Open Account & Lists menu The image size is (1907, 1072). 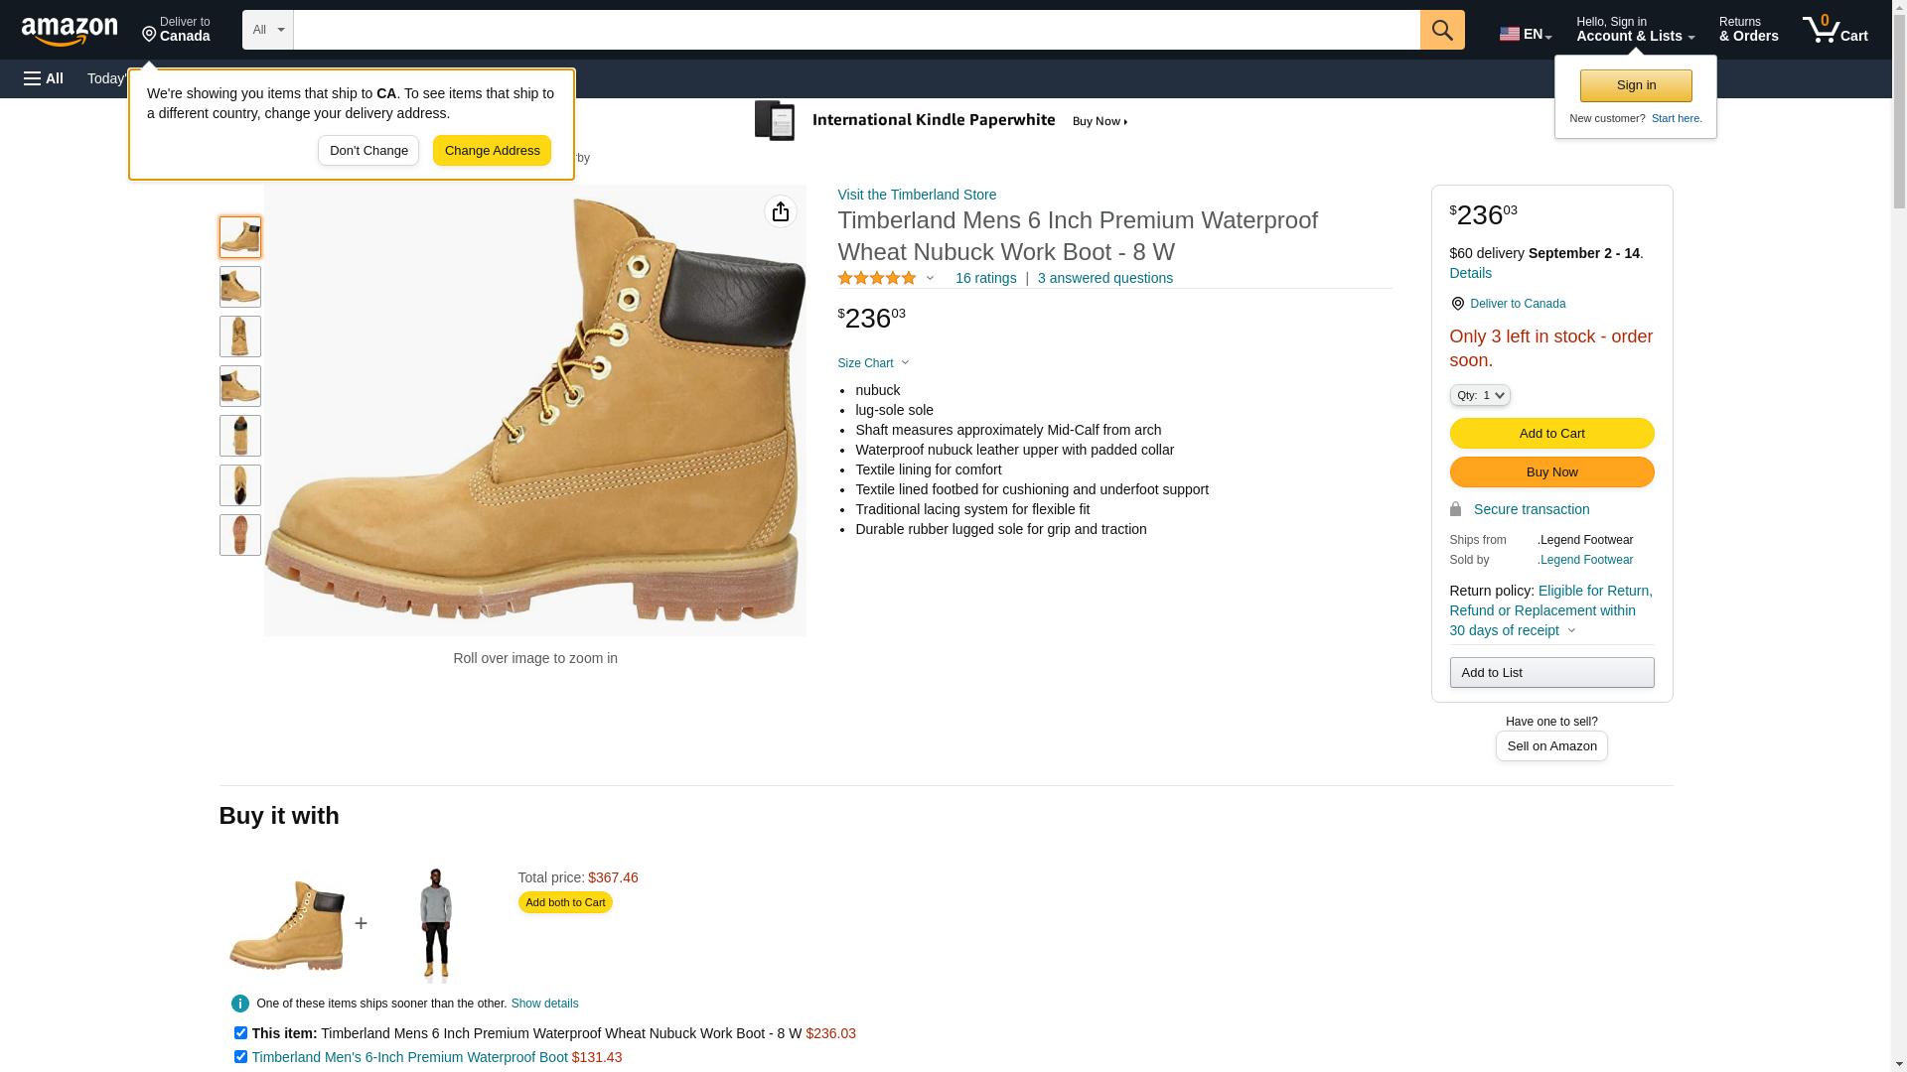[x=1635, y=30]
